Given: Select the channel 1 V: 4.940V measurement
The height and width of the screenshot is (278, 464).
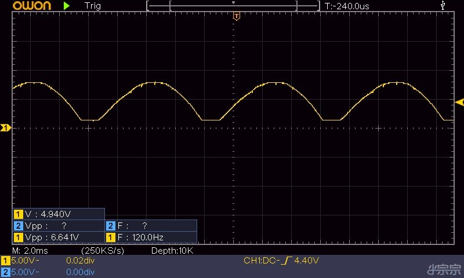Looking at the screenshot, I should pos(58,214).
